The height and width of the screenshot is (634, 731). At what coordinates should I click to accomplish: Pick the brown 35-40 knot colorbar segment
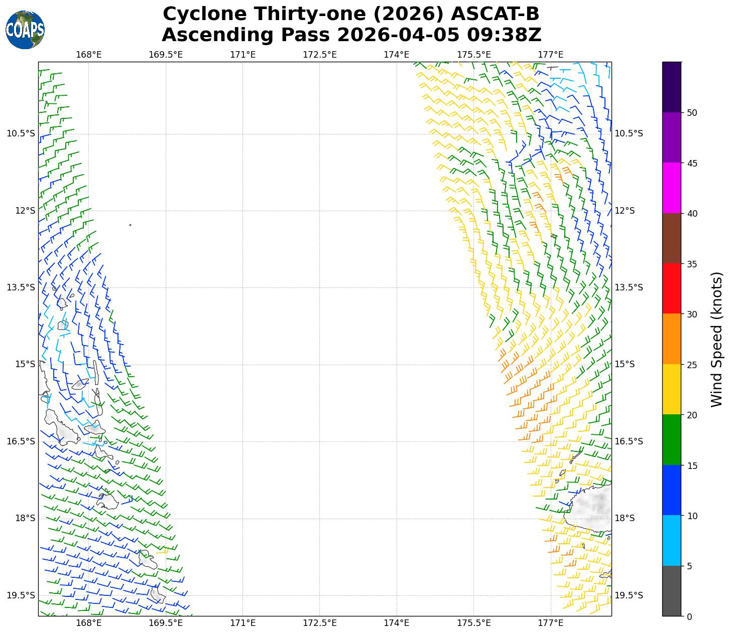pos(671,238)
